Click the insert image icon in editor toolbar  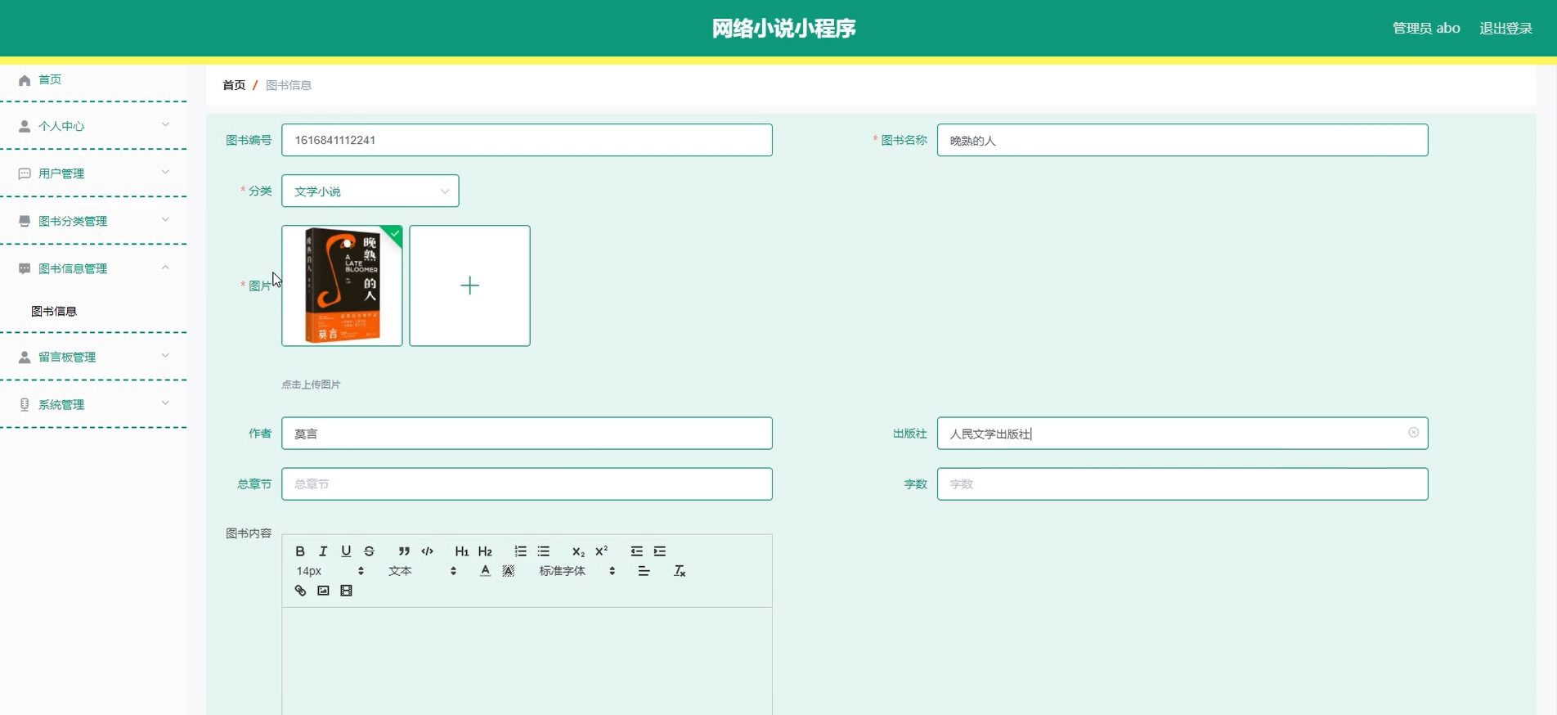pos(323,591)
